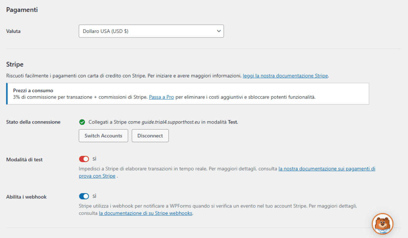Click the Switch Accounts button
The image size is (408, 238).
point(103,135)
